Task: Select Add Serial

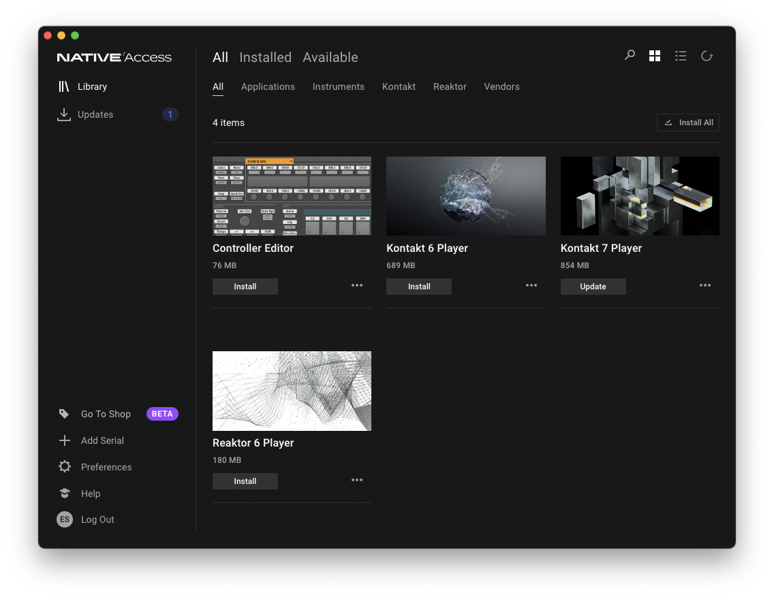Action: (x=102, y=440)
